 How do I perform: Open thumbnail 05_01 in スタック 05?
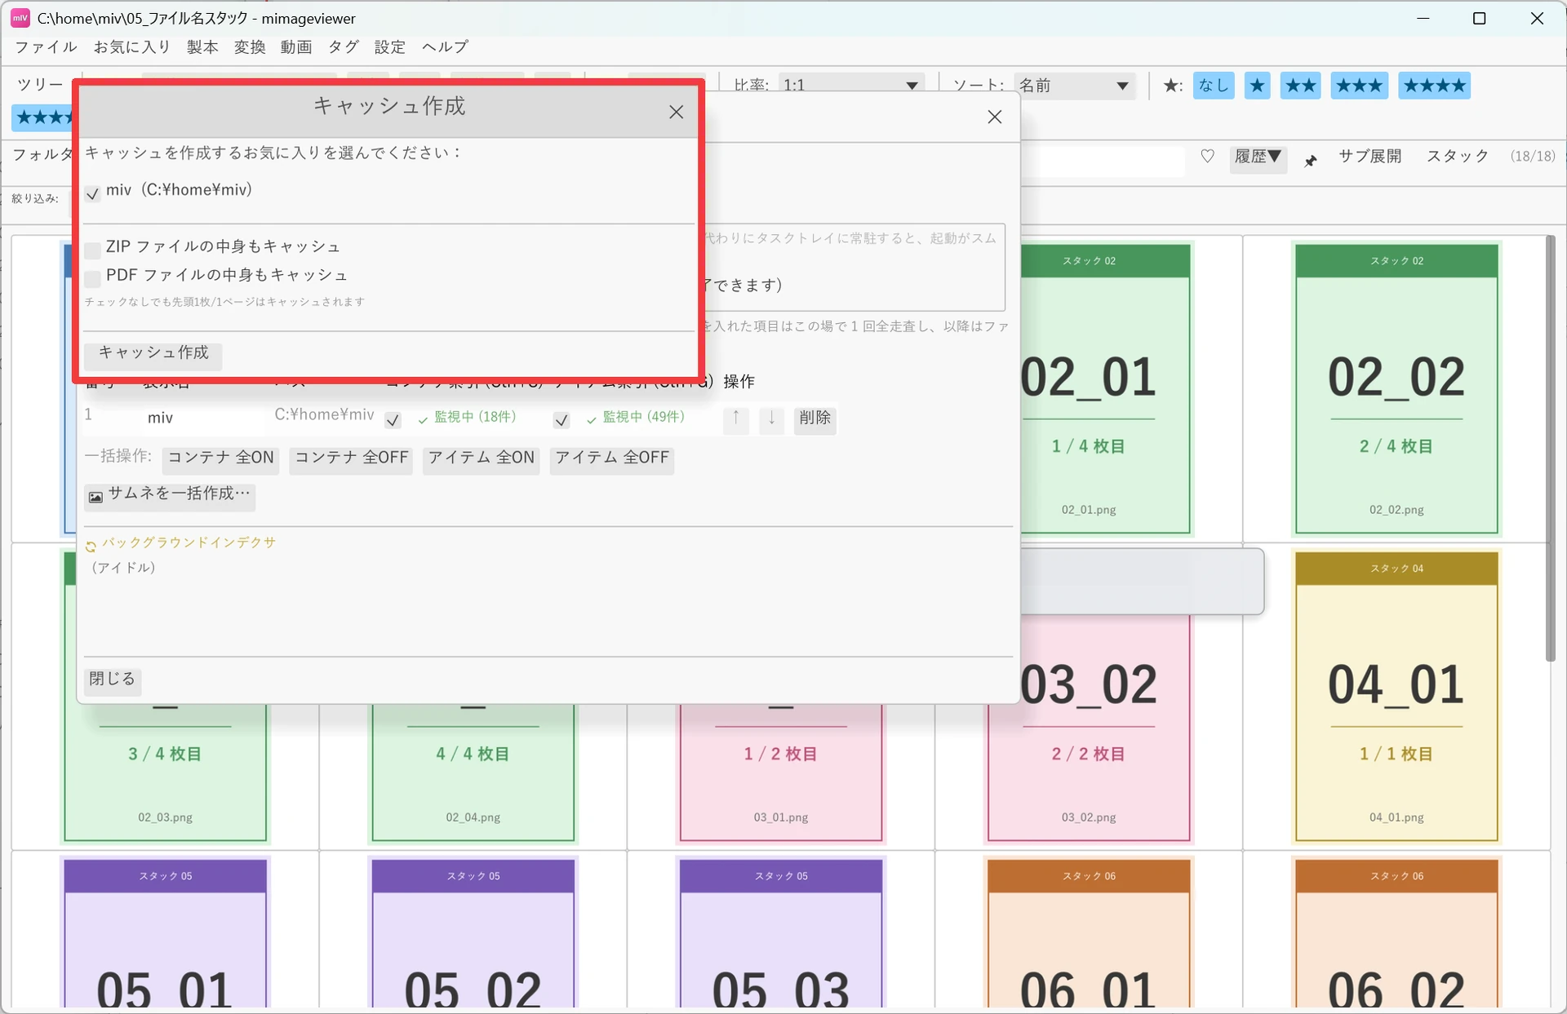click(165, 933)
